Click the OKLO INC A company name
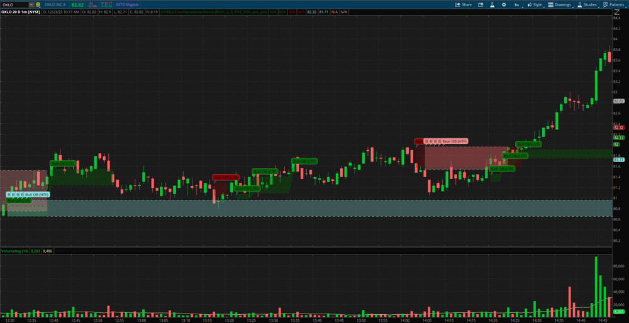Image resolution: width=629 pixels, height=323 pixels. pyautogui.click(x=55, y=4)
